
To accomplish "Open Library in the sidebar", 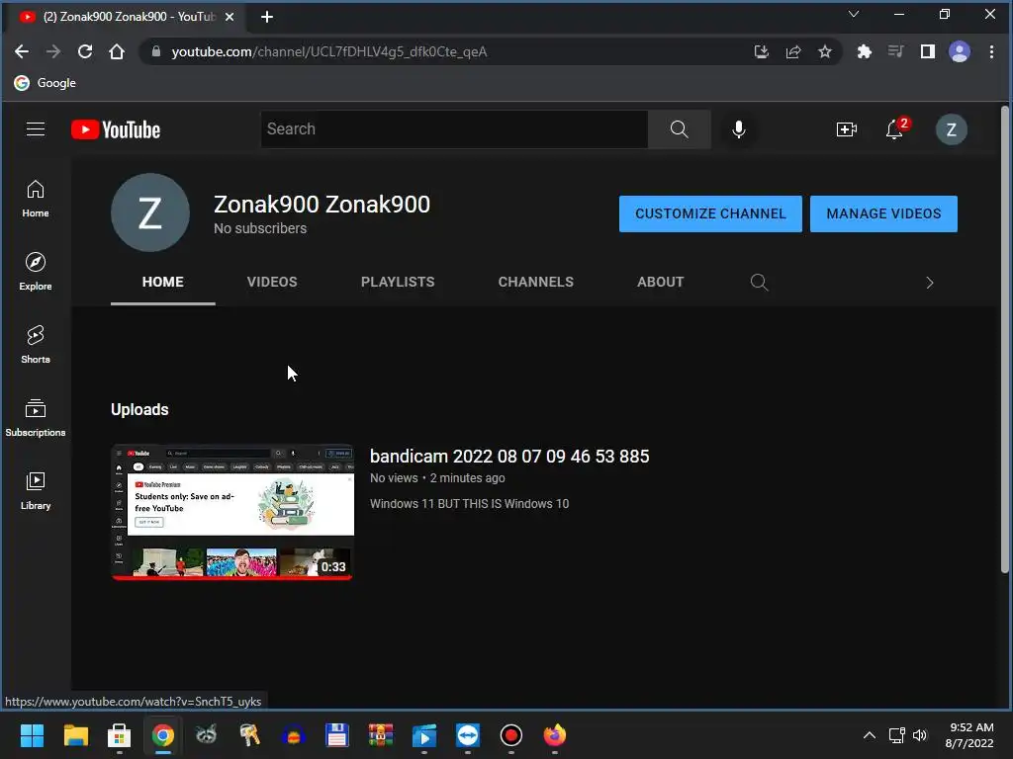I will coord(36,491).
